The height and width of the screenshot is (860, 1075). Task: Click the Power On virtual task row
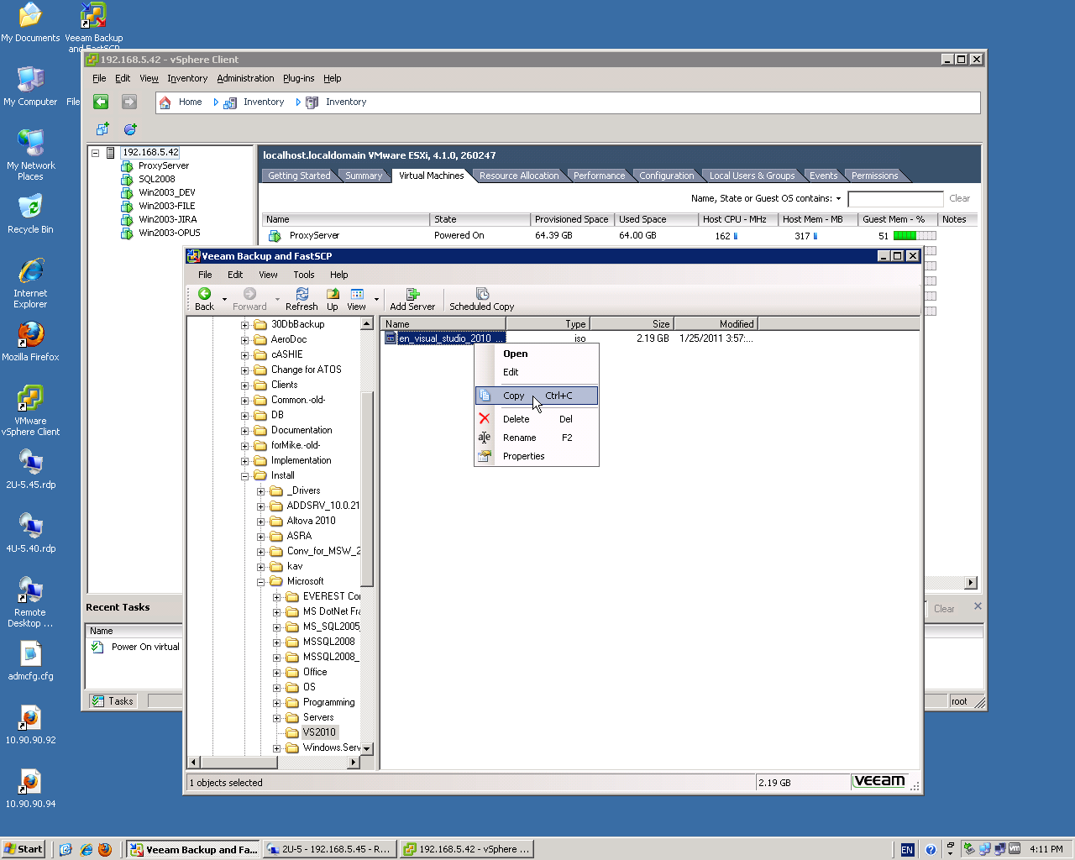[134, 647]
